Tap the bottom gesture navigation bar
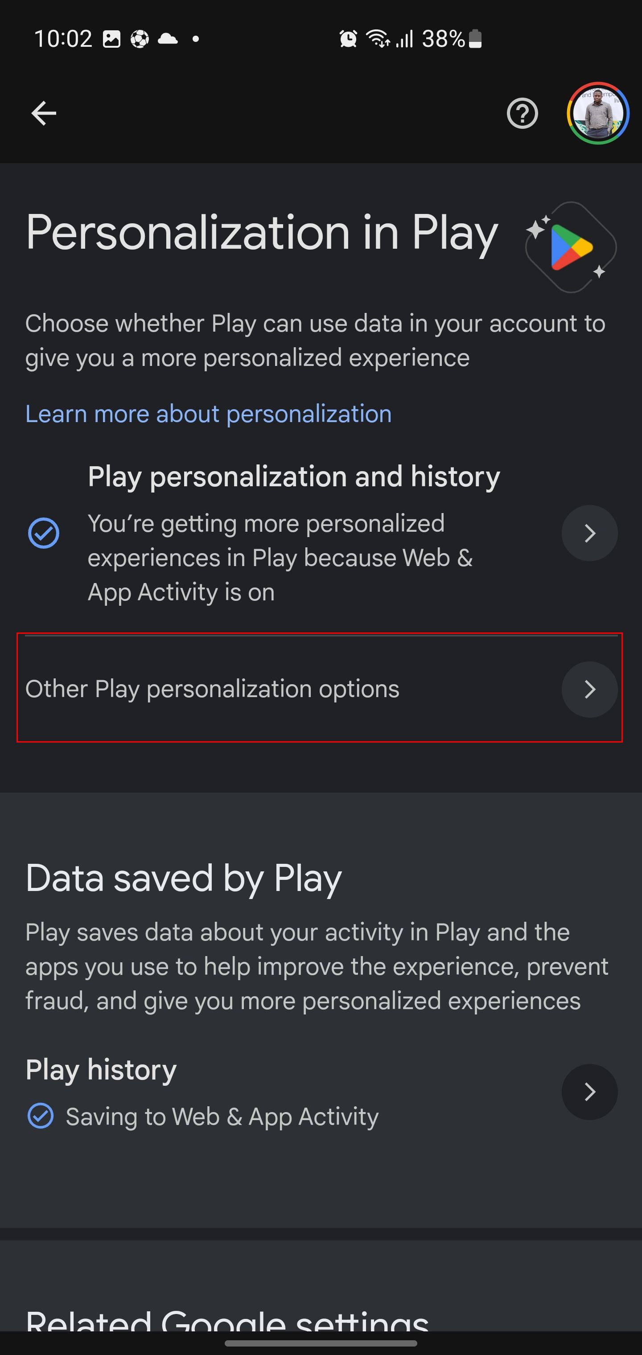The image size is (642, 1355). [321, 1343]
